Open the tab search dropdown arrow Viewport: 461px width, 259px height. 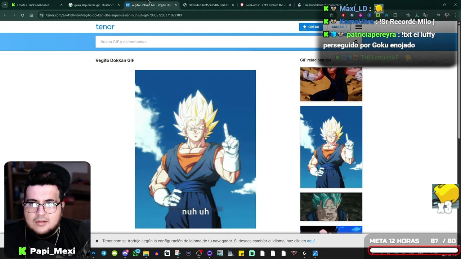5,5
